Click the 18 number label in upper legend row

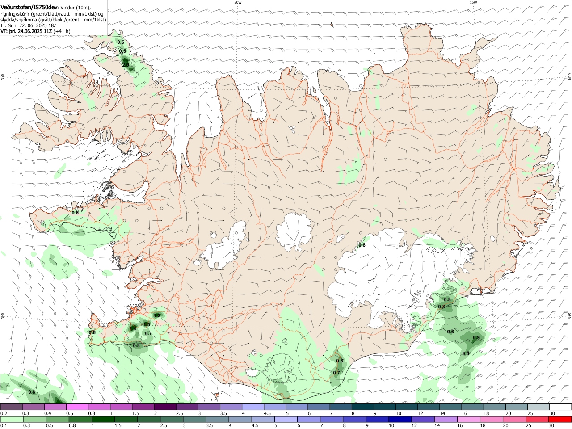click(487, 413)
